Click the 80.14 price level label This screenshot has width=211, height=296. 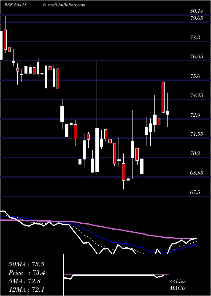click(x=197, y=11)
